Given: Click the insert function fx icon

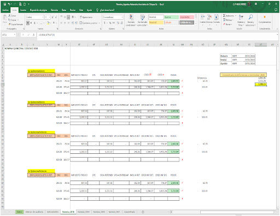Looking at the screenshot, I should (x=34, y=35).
